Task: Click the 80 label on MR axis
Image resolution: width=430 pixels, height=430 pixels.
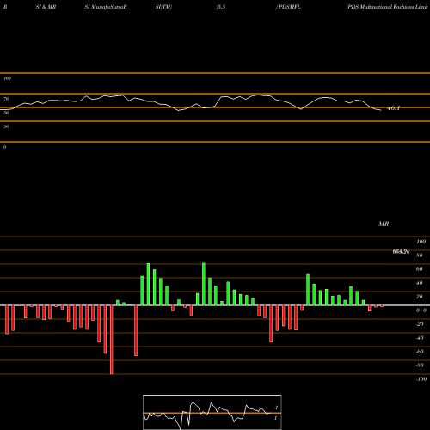Action: [420, 255]
